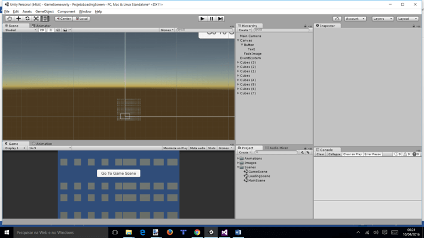Open the Component menu

66,11
